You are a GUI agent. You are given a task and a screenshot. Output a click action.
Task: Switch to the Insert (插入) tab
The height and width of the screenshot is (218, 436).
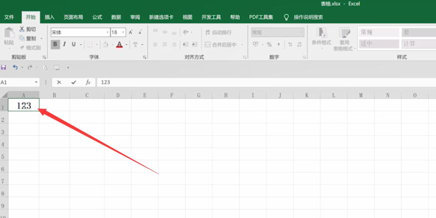pyautogui.click(x=49, y=17)
